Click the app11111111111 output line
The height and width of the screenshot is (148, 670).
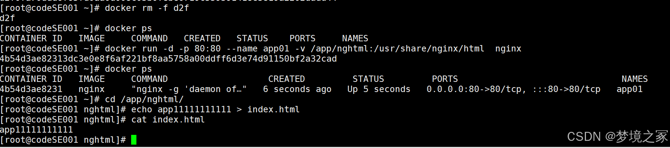coord(37,130)
